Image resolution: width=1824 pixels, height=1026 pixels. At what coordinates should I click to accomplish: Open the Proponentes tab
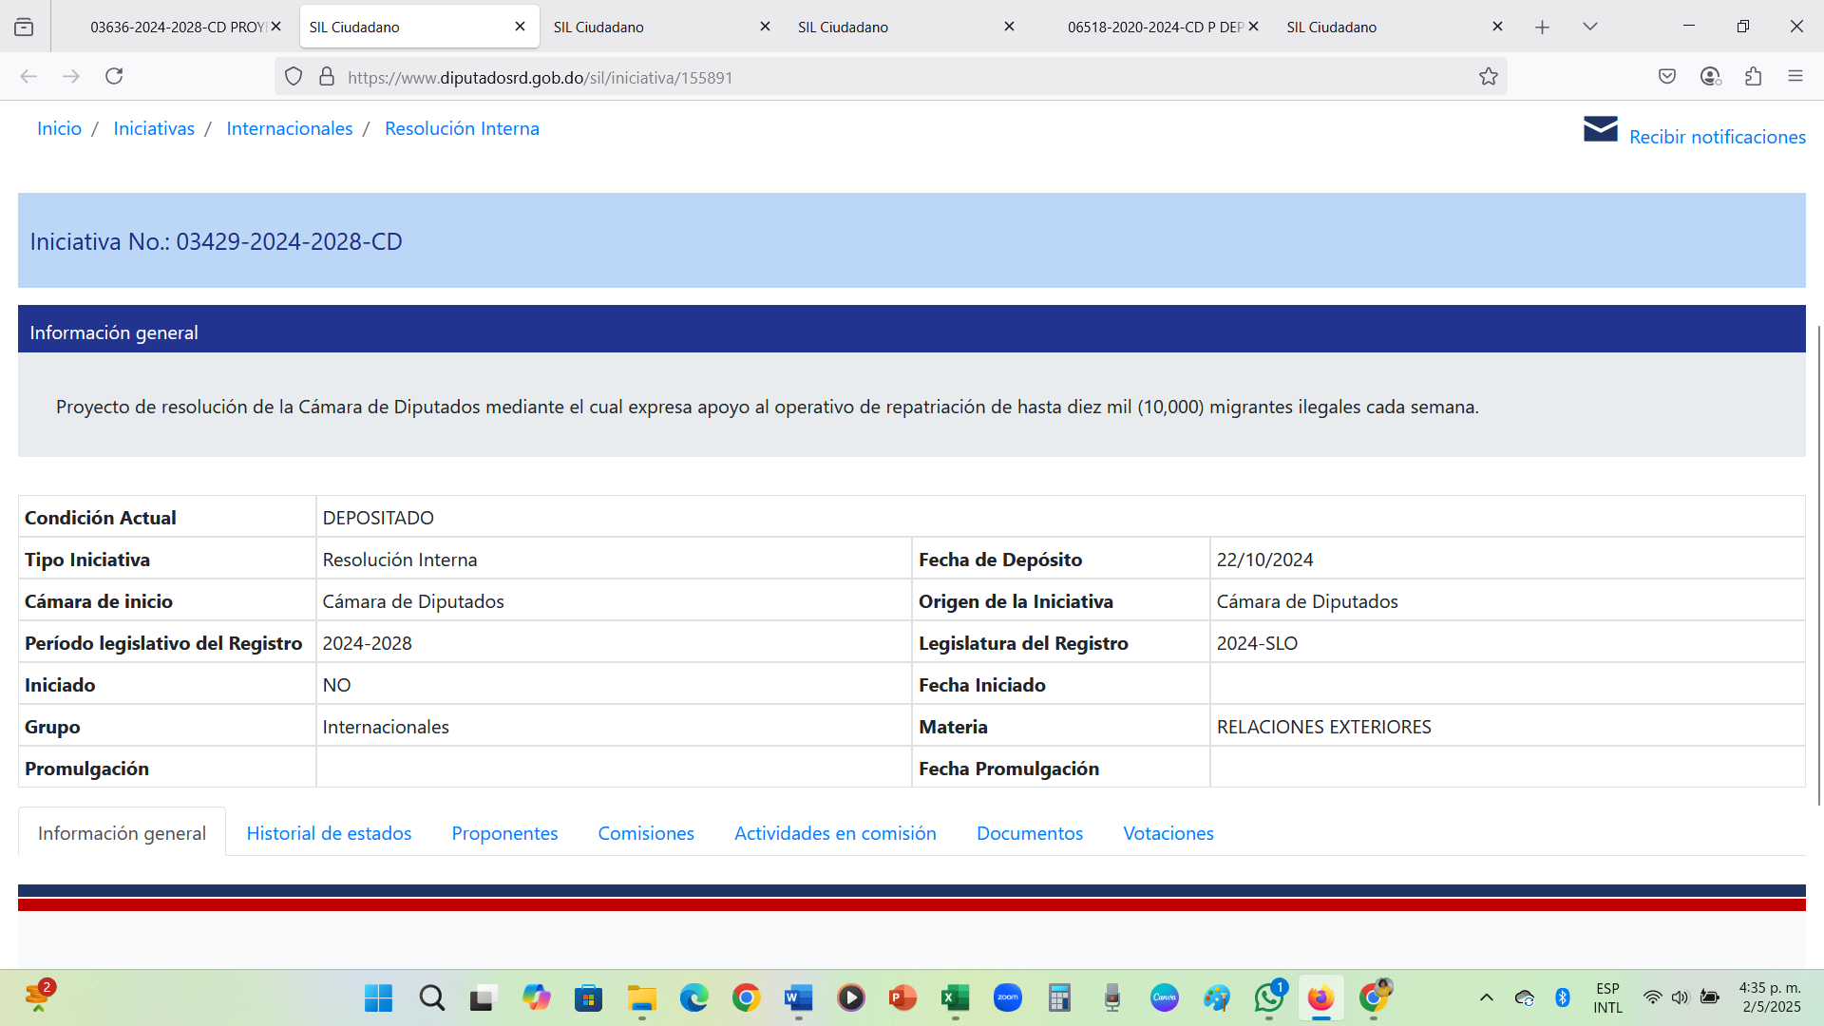[504, 833]
